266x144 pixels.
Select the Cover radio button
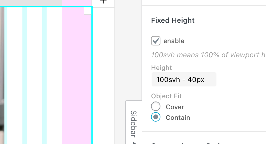coord(156,107)
